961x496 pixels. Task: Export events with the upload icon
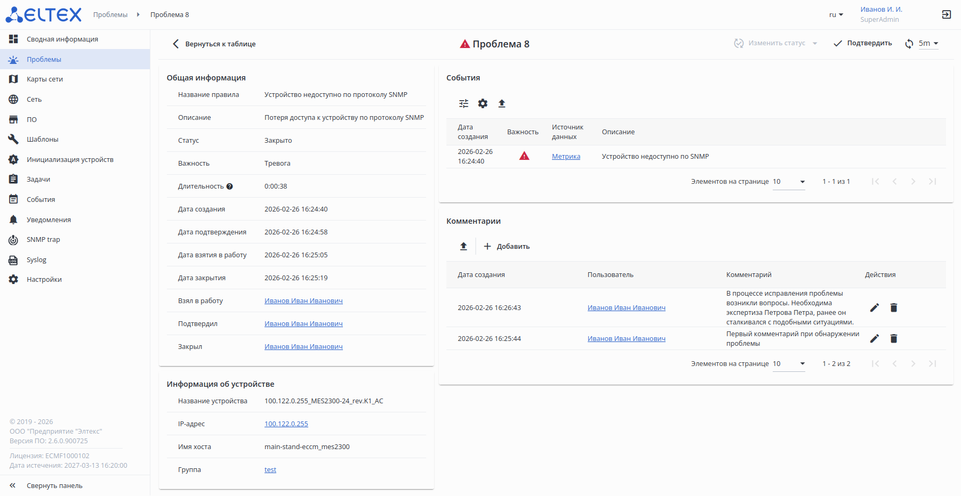point(501,103)
